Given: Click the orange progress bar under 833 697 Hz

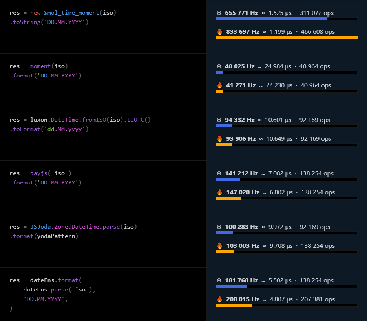Looking at the screenshot, I should tap(287, 38).
